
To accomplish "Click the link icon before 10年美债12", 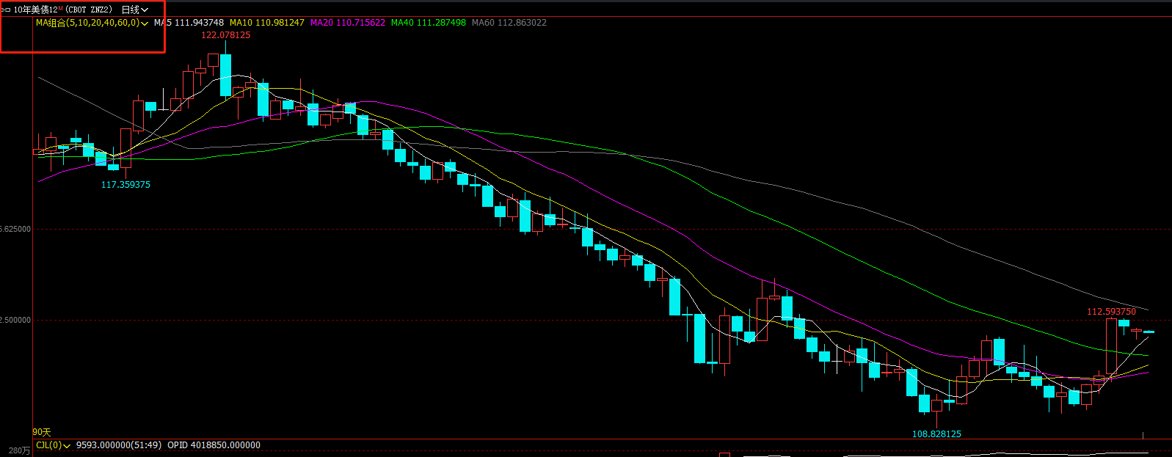I will pyautogui.click(x=6, y=10).
